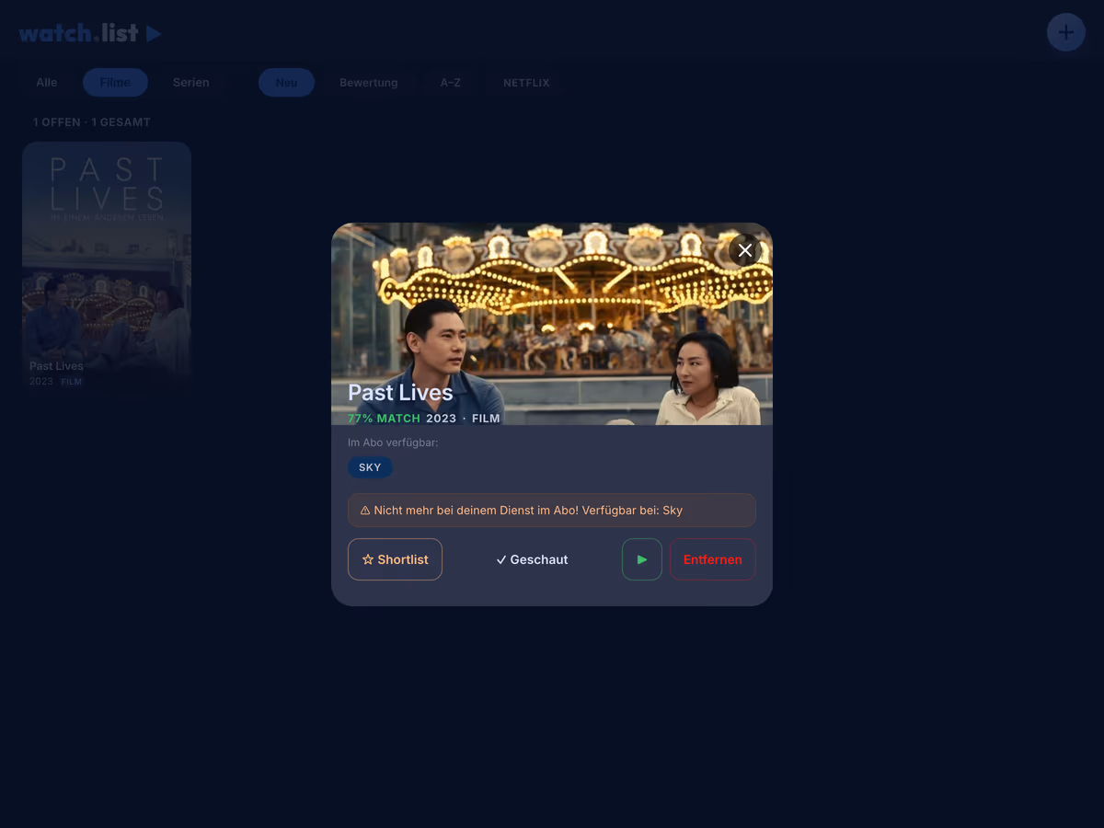Click the Im Abo verfügbar label
The image size is (1104, 828).
coord(393,443)
